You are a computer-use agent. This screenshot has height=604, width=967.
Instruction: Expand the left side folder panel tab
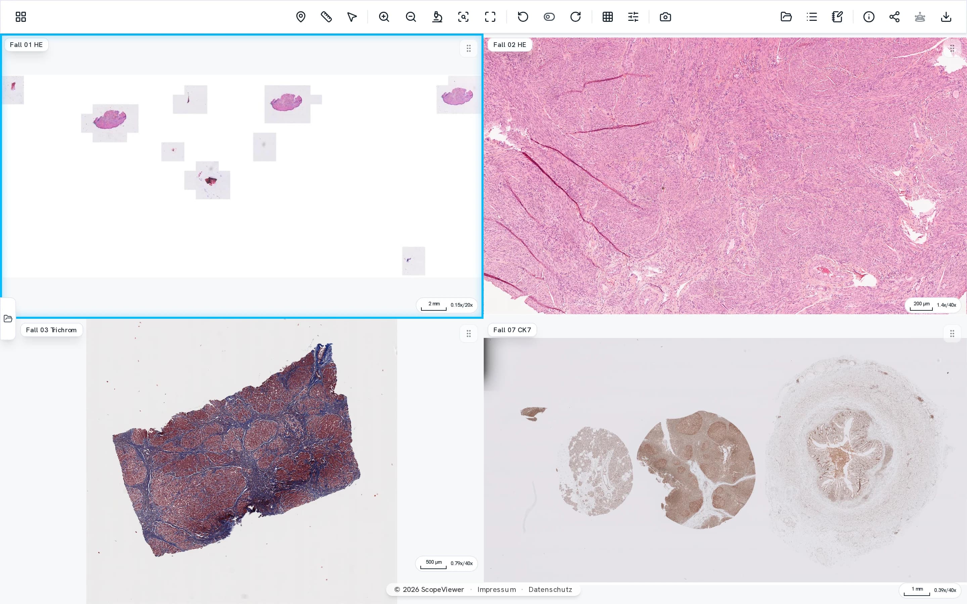click(8, 319)
